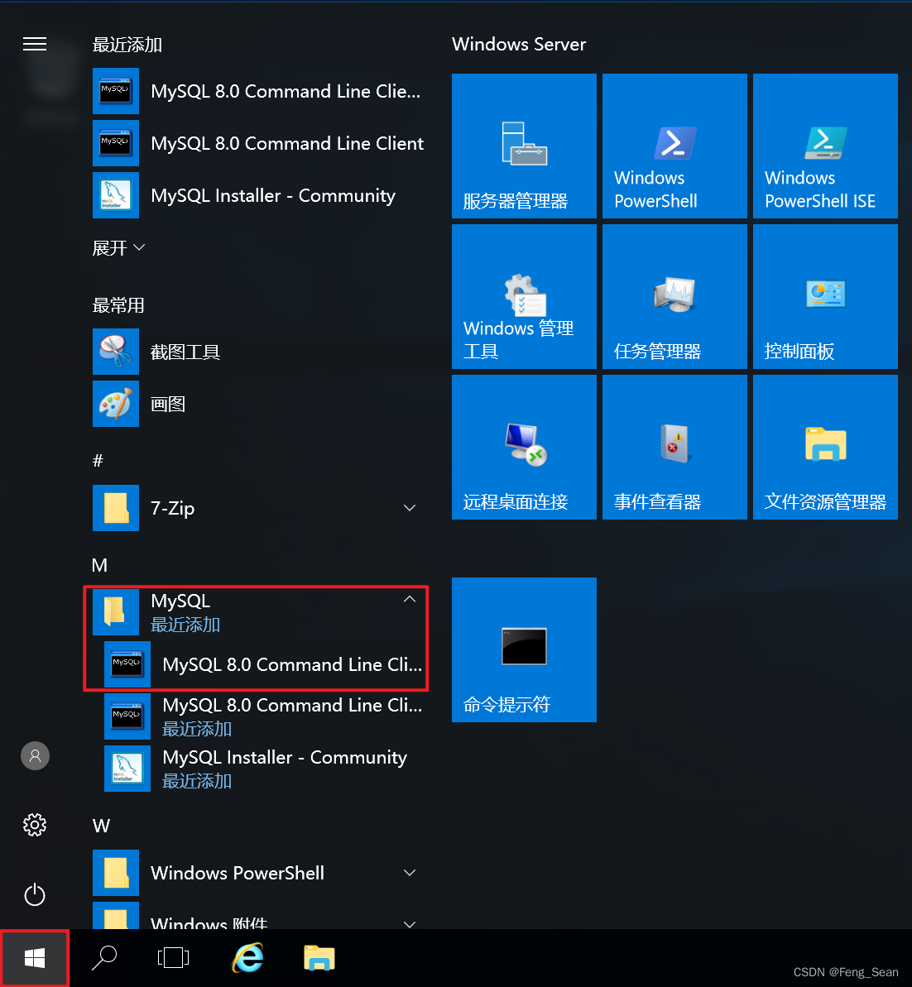This screenshot has height=987, width=912.
Task: Click the hamburger menu at top left
Action: coord(35,44)
